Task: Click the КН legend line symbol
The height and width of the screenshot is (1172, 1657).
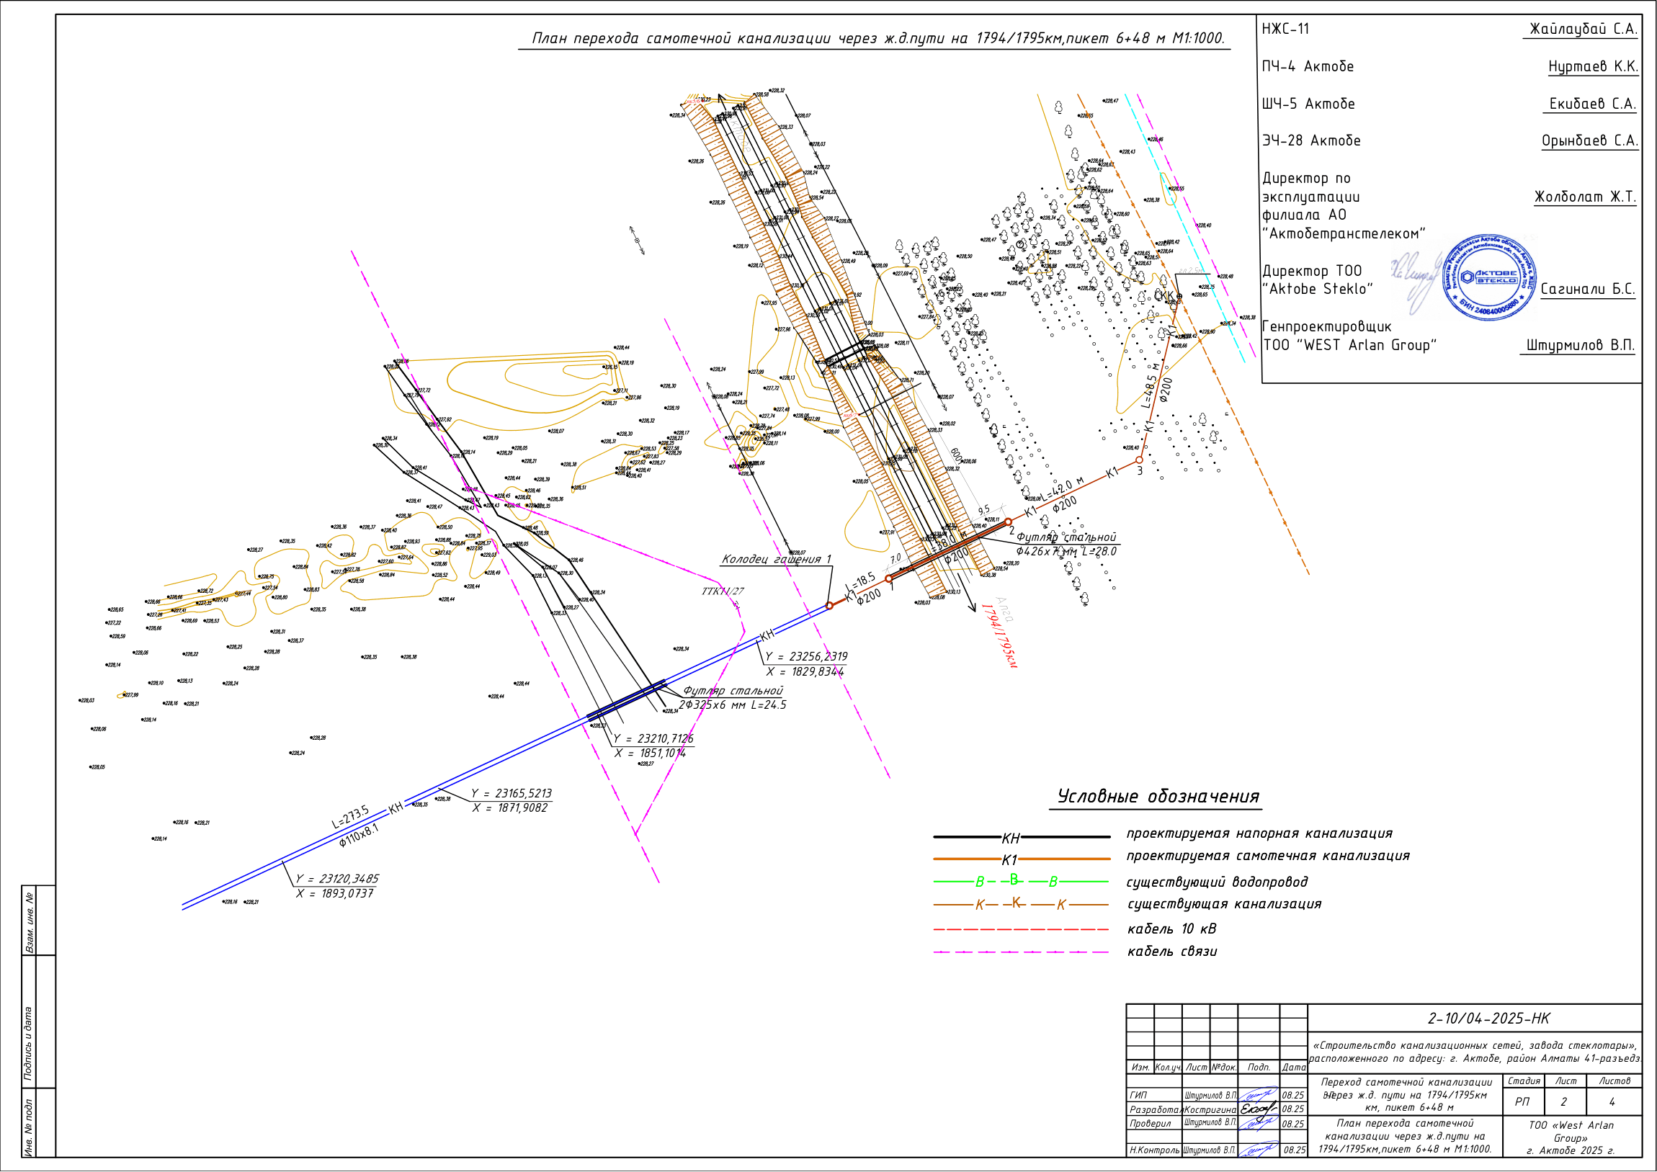Action: [1022, 838]
